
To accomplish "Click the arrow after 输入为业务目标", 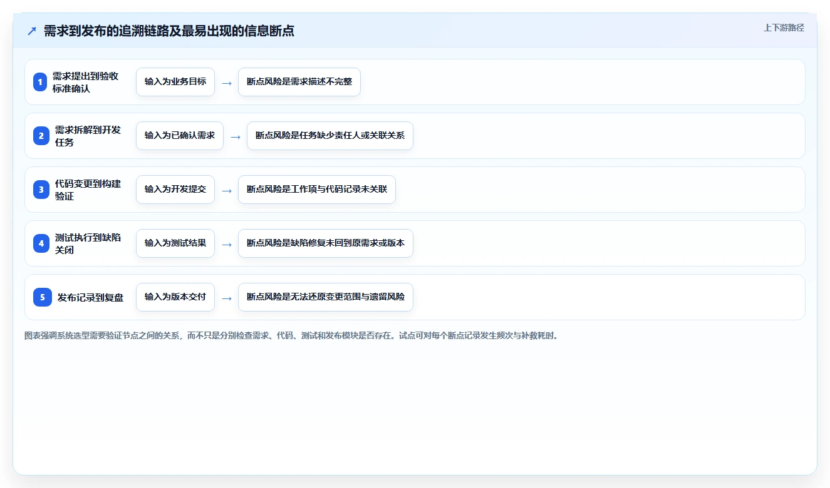I will (227, 83).
